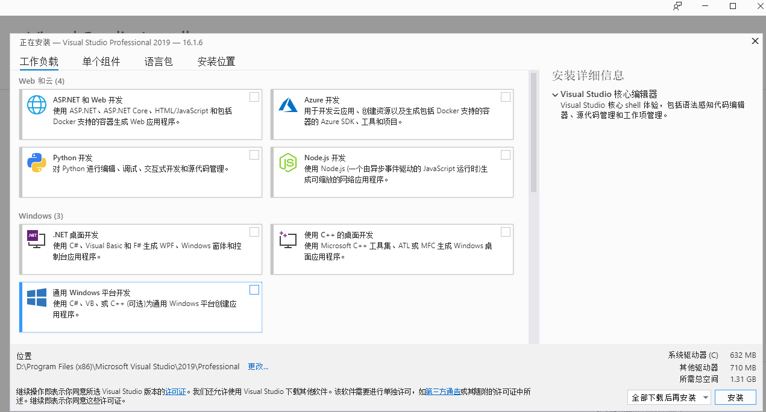Click the feedback icon in the title bar
Image resolution: width=766 pixels, height=412 pixels.
tap(677, 6)
